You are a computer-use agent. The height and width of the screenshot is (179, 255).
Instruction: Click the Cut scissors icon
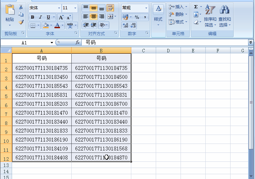click(21, 7)
